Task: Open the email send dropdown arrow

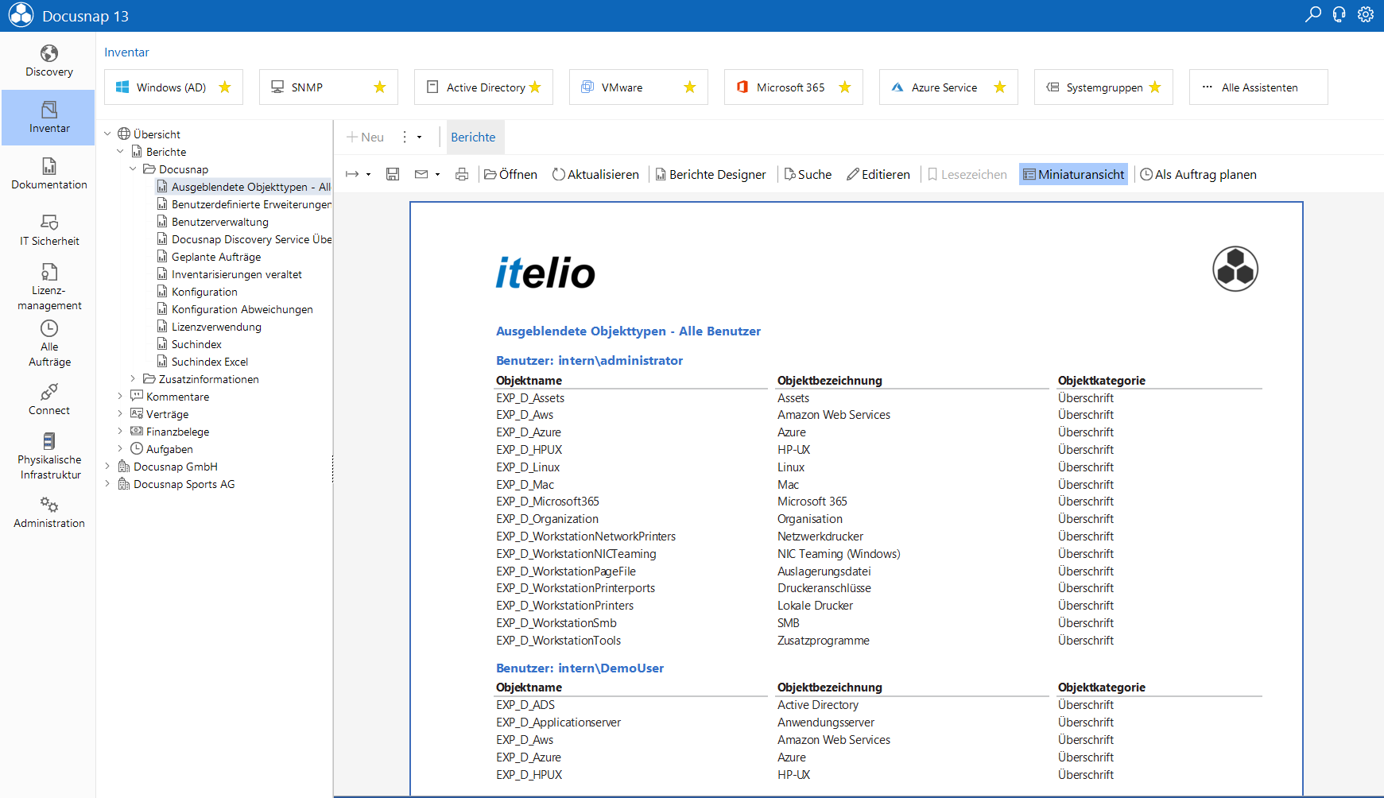Action: (438, 175)
